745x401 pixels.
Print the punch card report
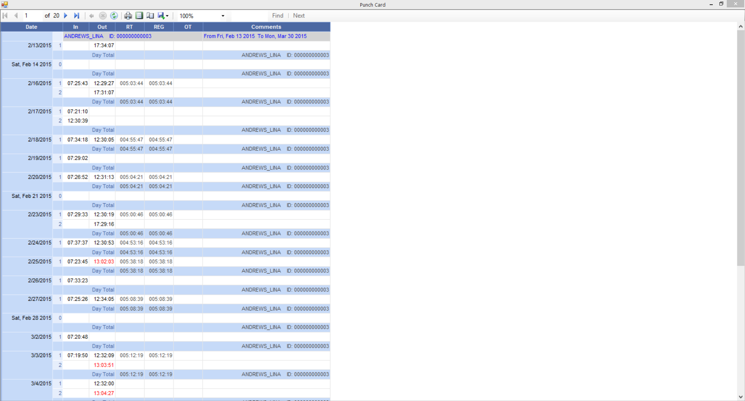(x=128, y=16)
